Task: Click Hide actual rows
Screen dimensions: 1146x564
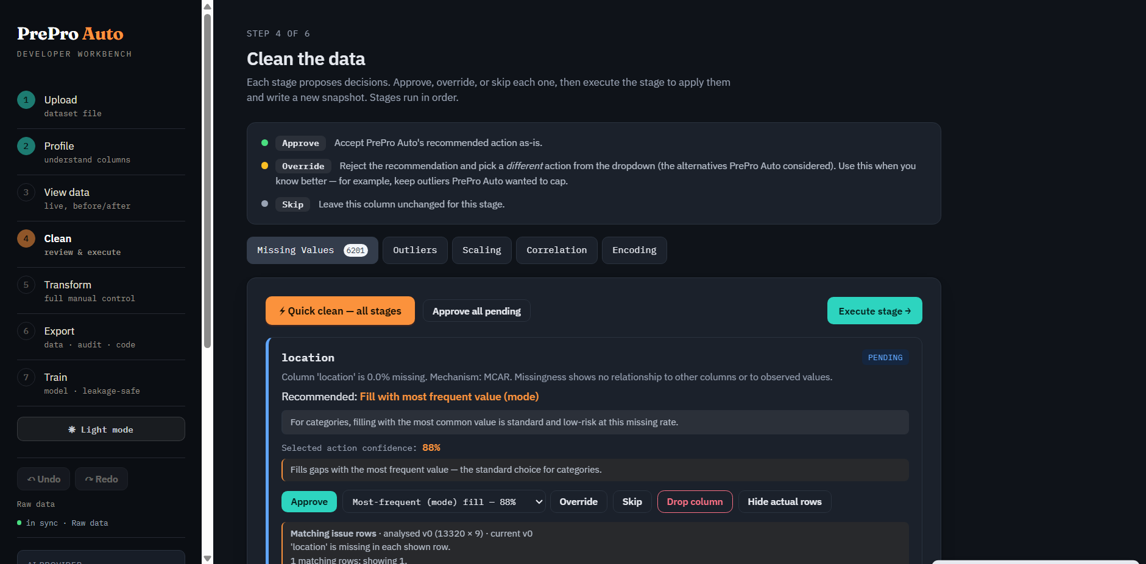Action: coord(785,502)
